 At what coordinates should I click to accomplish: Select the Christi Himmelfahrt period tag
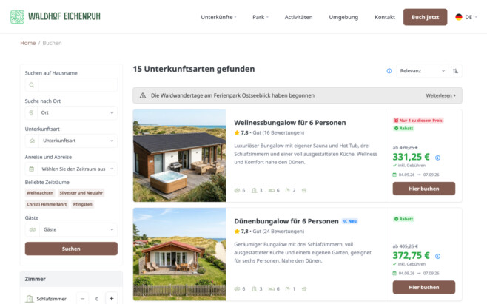coord(47,204)
